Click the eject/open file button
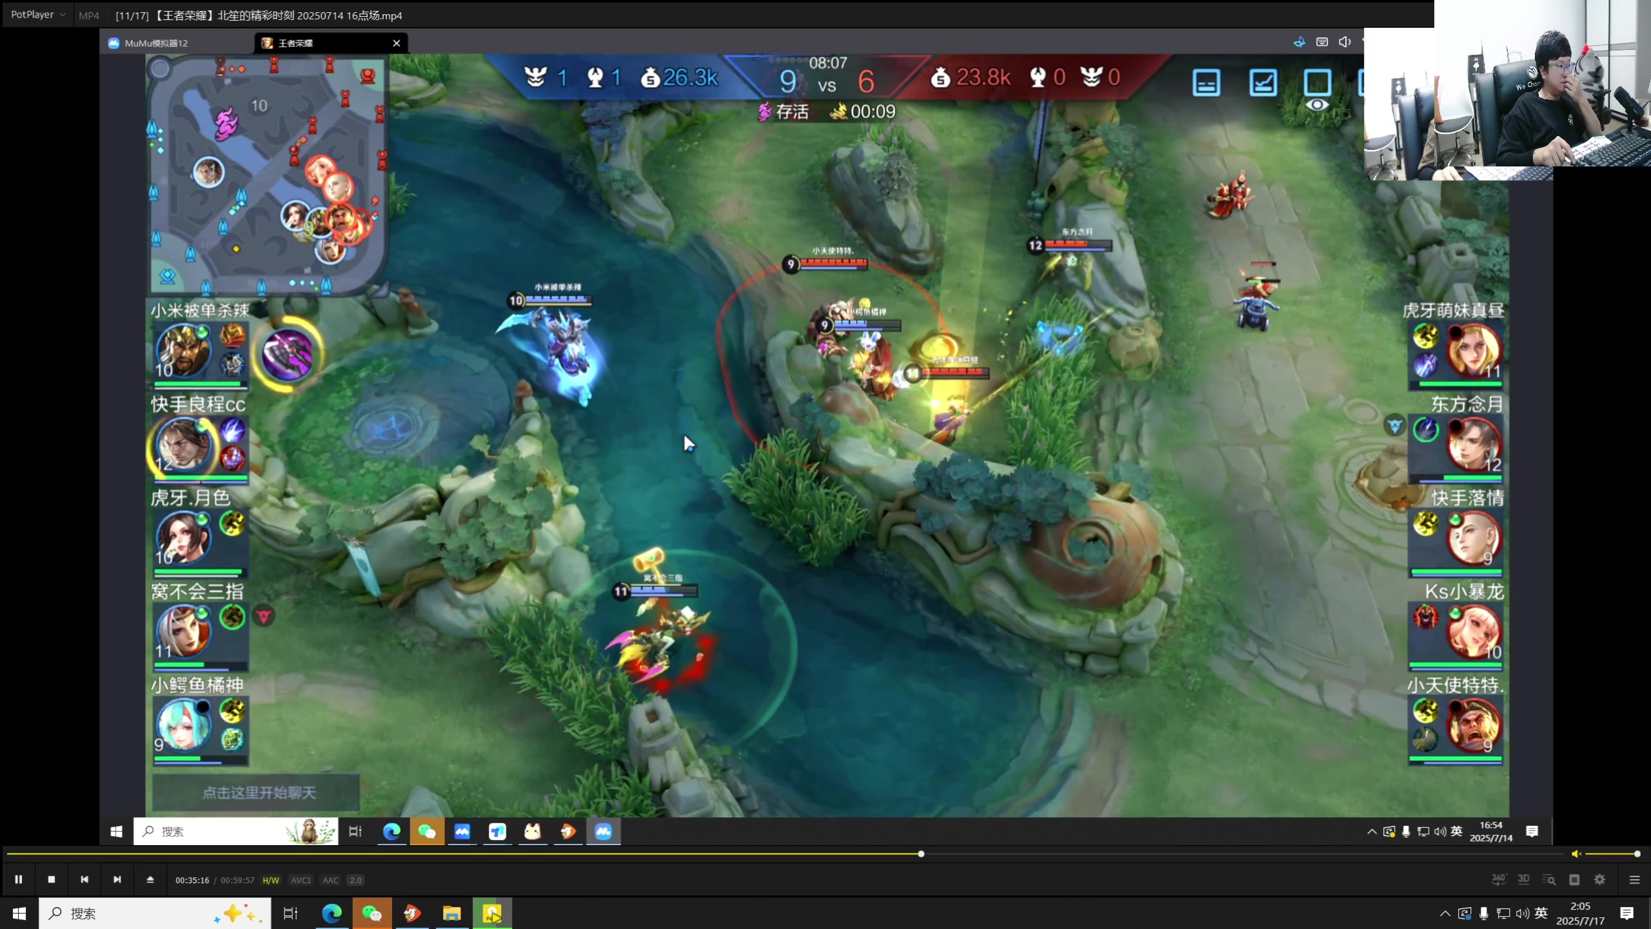1651x929 pixels. pyautogui.click(x=150, y=879)
